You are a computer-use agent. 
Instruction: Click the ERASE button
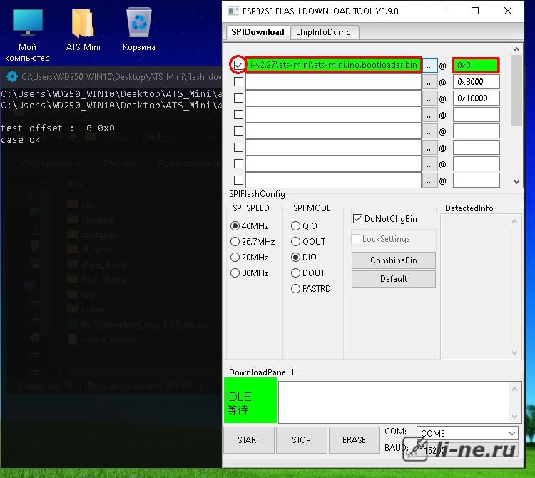354,439
